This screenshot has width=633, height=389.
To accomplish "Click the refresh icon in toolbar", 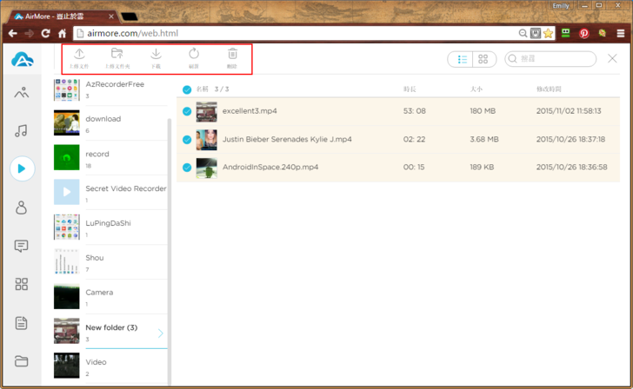I will tap(194, 56).
